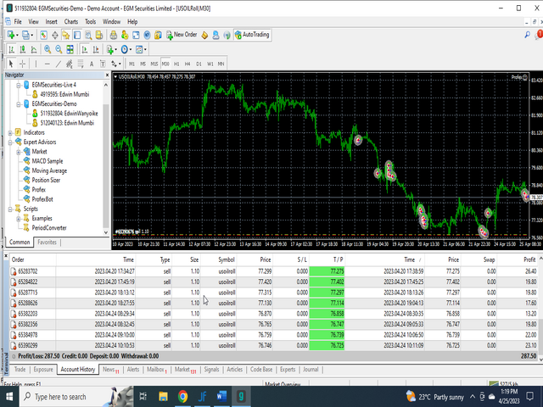Viewport: 543px width, 407px height.
Task: Switch chart to bar chart
Action: point(11,49)
